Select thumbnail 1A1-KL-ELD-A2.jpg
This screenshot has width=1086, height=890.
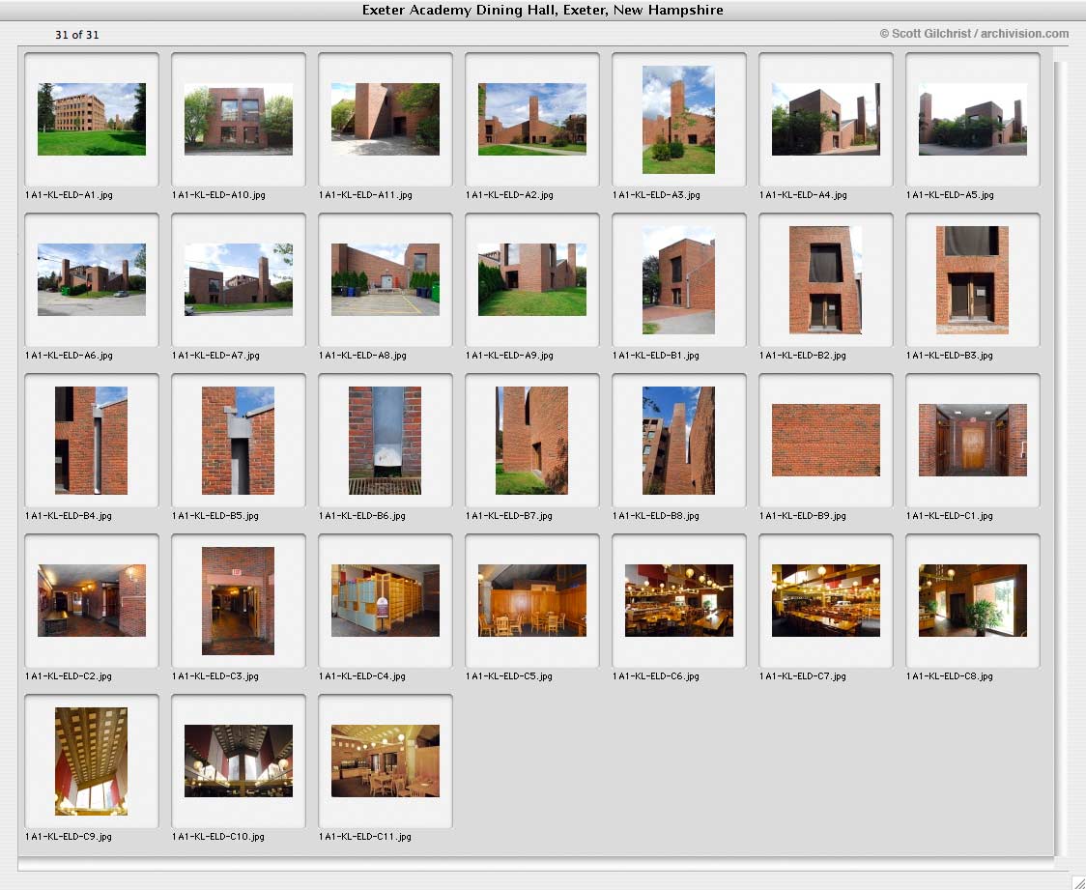pyautogui.click(x=532, y=119)
